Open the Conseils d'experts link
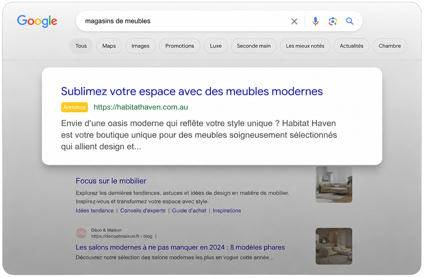 click(143, 211)
